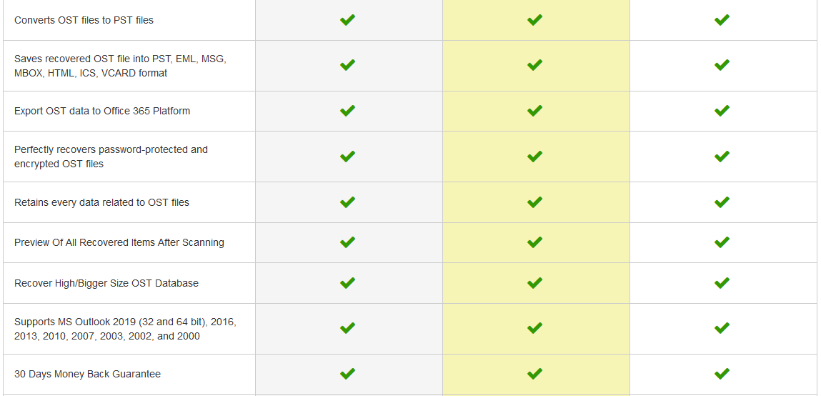Click first-column checkmark in Preview Of All Recovered Items row

tap(348, 242)
